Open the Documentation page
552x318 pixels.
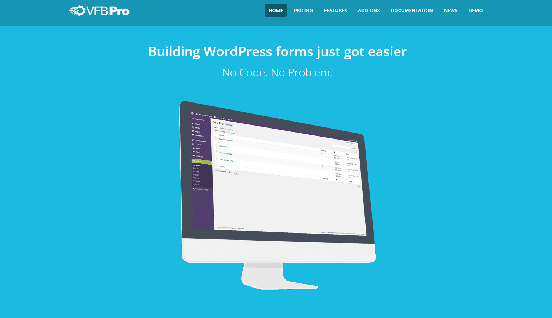[x=412, y=10]
